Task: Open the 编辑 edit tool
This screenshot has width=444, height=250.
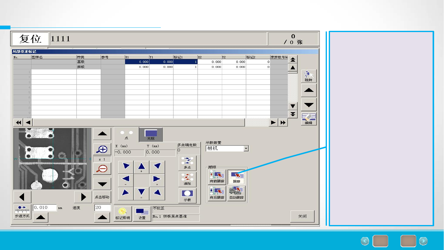Action: click(309, 119)
